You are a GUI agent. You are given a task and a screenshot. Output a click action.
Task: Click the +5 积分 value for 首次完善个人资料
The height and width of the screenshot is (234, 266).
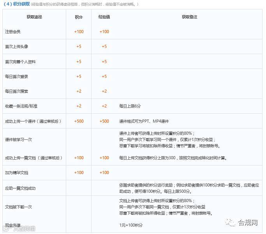(x=79, y=62)
